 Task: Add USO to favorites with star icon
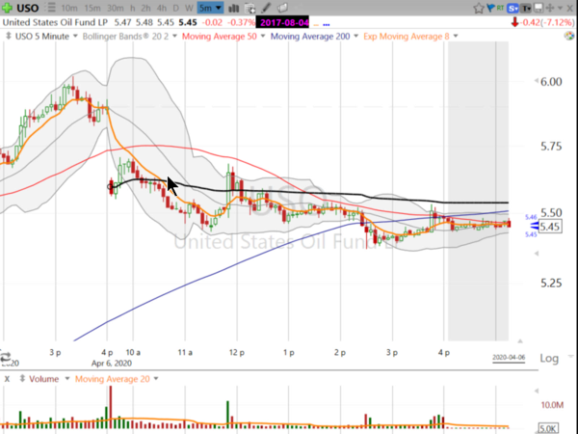tap(479, 8)
